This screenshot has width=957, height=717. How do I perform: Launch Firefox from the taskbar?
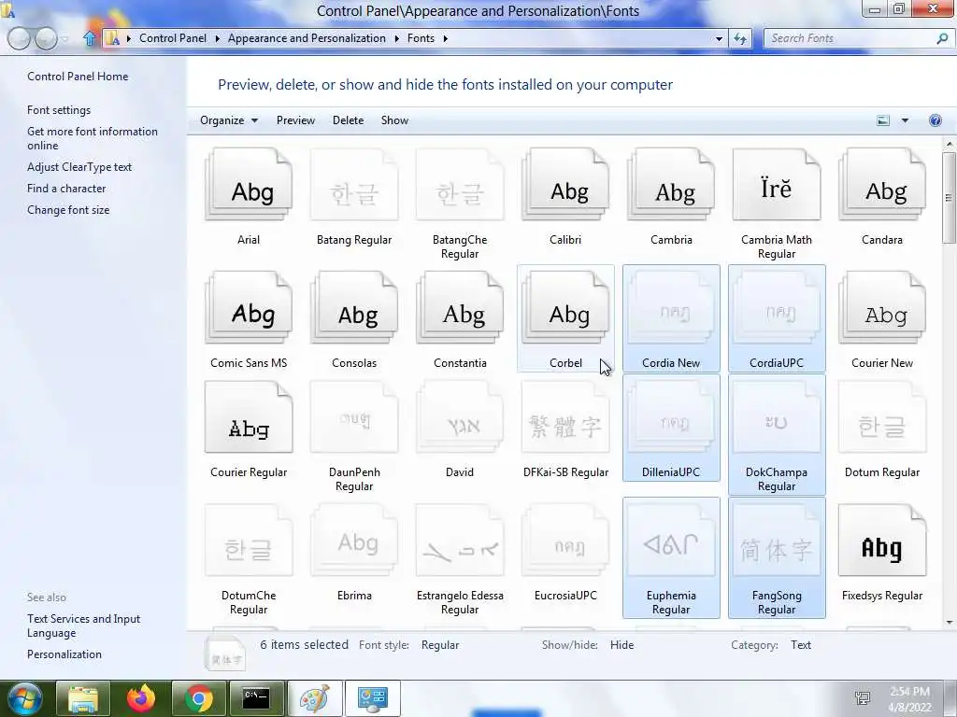click(x=141, y=698)
